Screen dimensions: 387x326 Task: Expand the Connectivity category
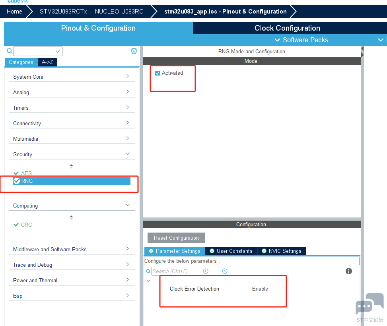click(72, 123)
